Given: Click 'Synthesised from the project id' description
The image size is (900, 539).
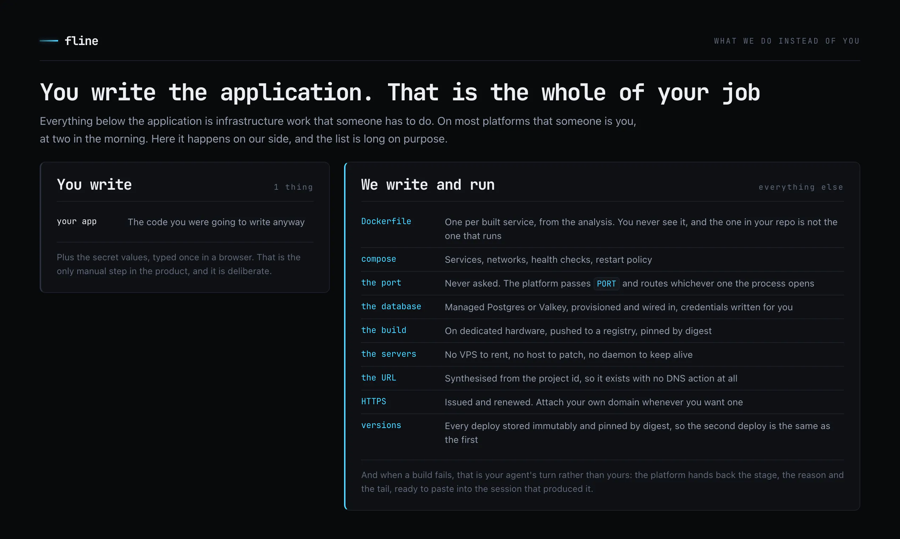Looking at the screenshot, I should (591, 378).
